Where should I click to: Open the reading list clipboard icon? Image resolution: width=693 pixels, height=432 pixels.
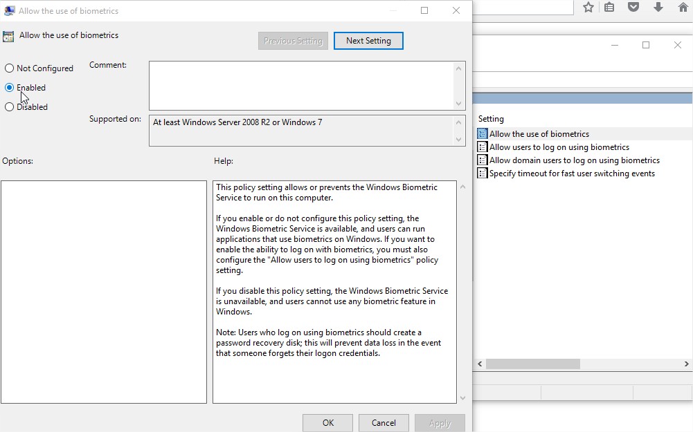[609, 7]
